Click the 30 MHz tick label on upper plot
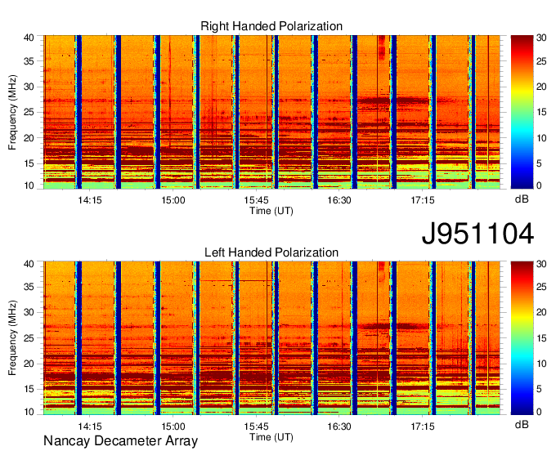This screenshot has width=556, height=451. point(29,87)
